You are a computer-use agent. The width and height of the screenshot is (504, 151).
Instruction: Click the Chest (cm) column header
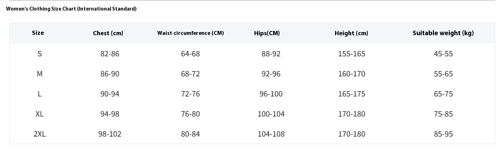click(108, 33)
